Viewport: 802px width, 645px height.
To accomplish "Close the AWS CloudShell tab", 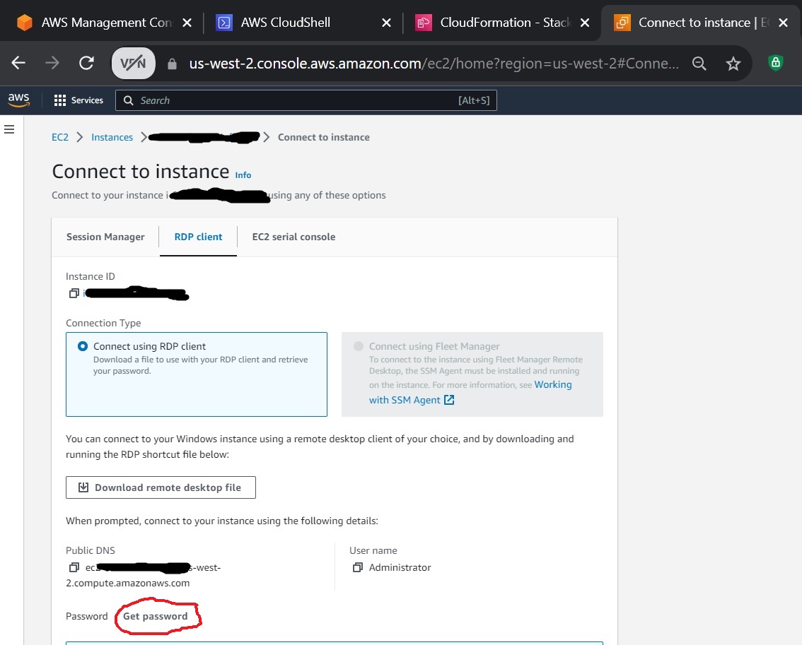I will tap(387, 23).
